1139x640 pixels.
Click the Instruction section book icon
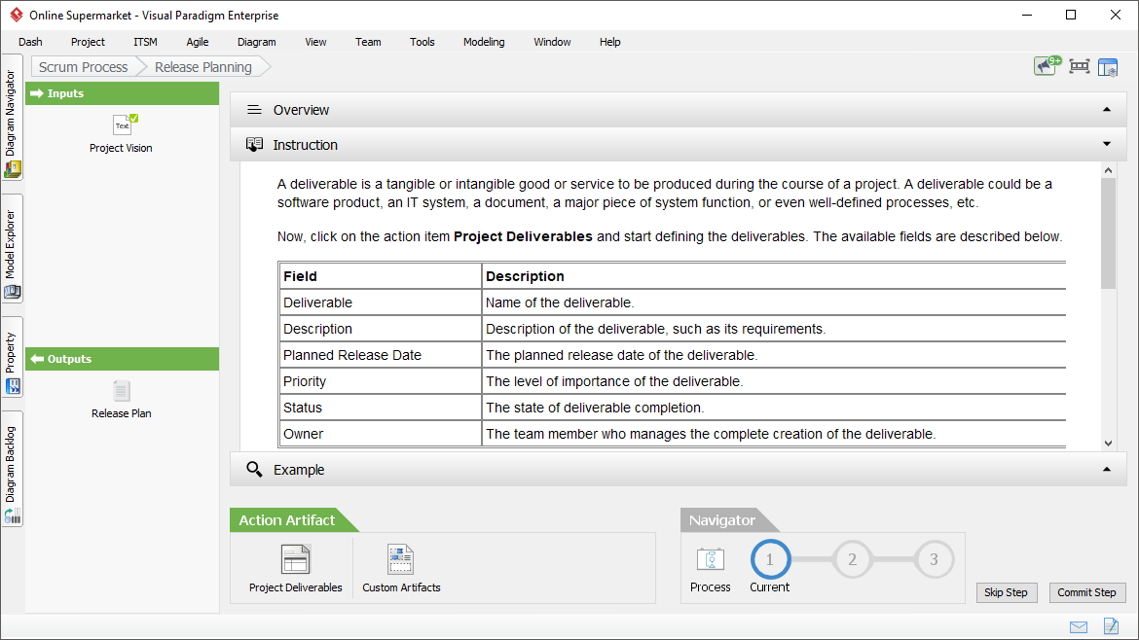pos(254,144)
